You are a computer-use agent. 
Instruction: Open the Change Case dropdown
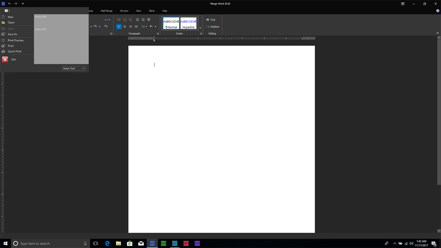pos(107,20)
